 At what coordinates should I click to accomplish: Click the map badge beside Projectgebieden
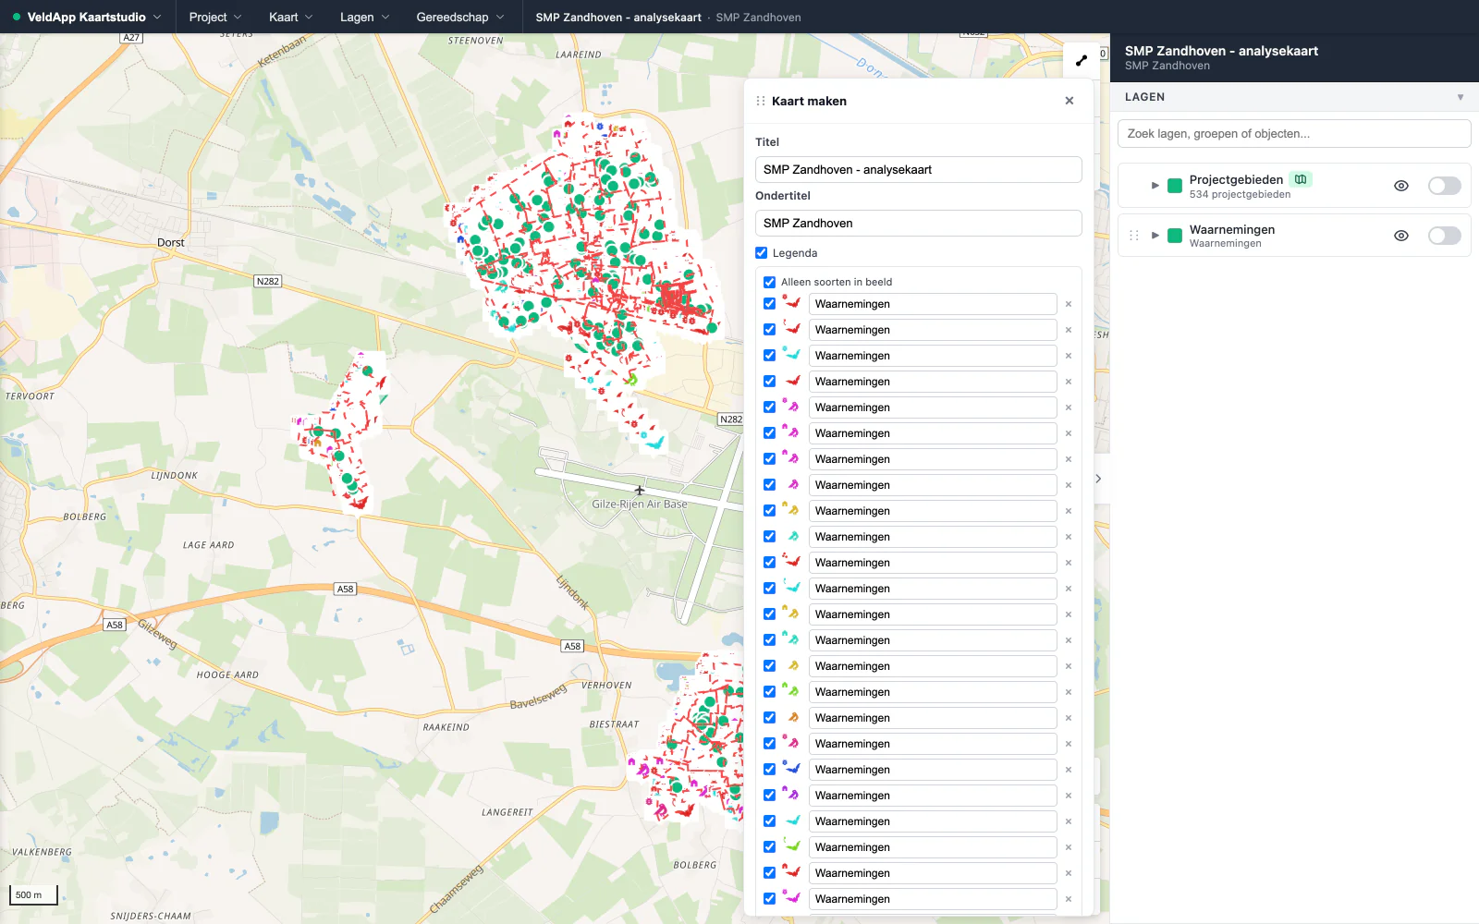point(1301,179)
